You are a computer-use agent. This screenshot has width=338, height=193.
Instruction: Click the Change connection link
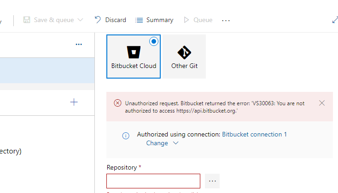tap(157, 143)
